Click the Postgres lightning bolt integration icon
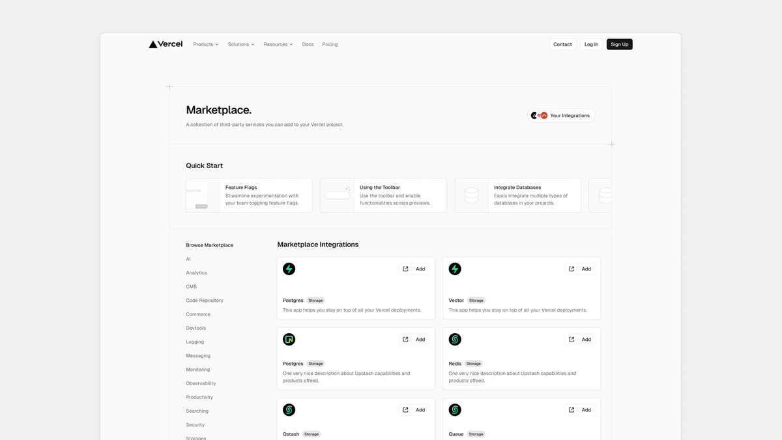This screenshot has height=440, width=782. [x=289, y=268]
